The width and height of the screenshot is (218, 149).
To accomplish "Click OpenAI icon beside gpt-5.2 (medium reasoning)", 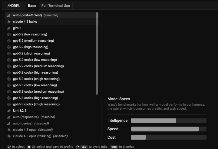I will tap(9, 41).
